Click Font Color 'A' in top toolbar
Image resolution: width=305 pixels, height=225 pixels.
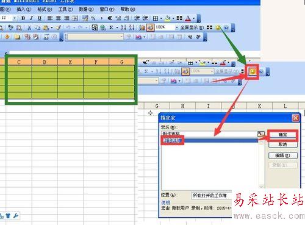(x=188, y=18)
